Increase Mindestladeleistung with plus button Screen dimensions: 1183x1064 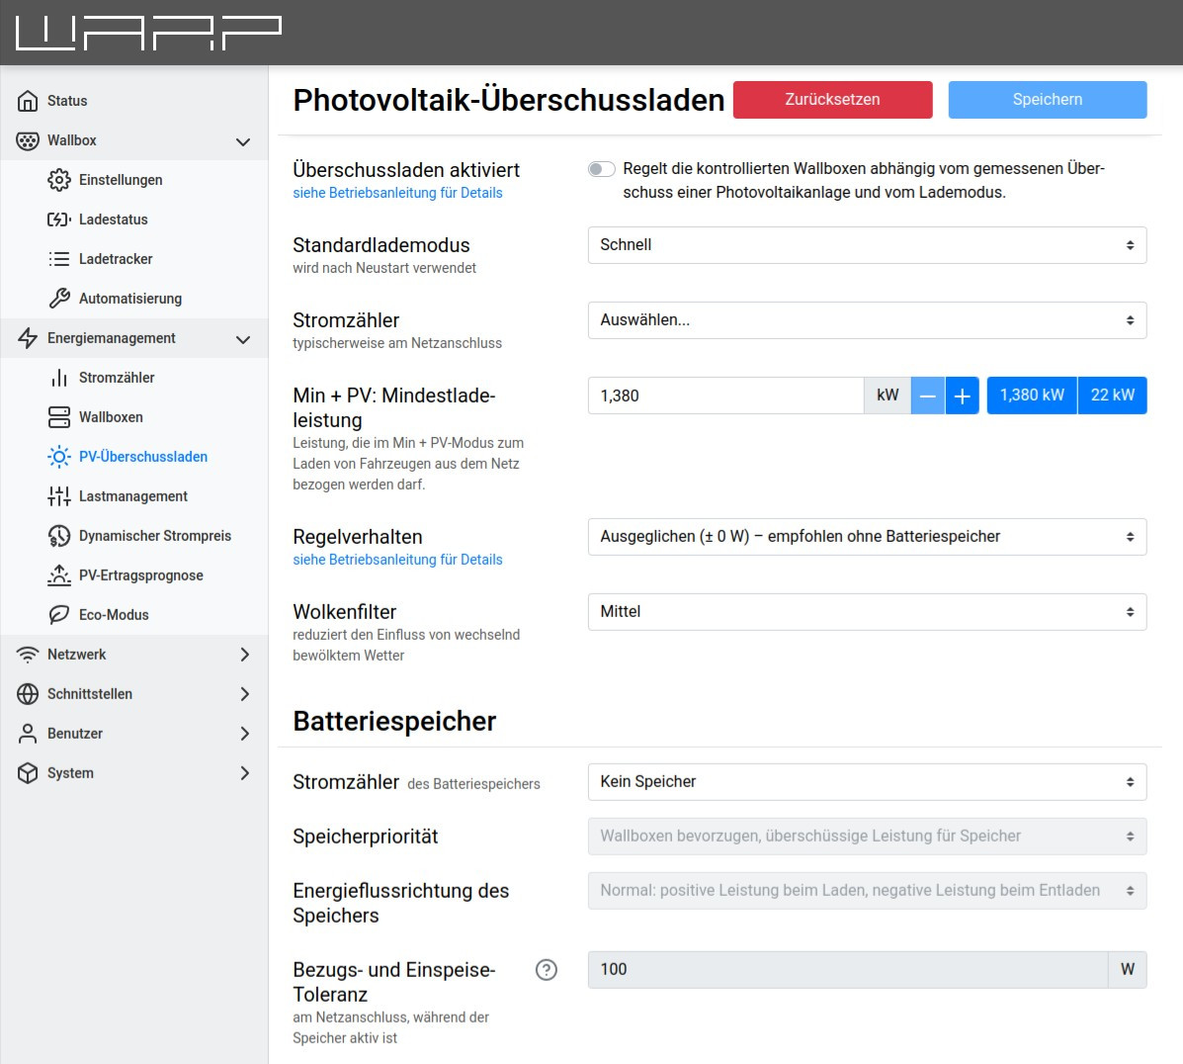(962, 396)
